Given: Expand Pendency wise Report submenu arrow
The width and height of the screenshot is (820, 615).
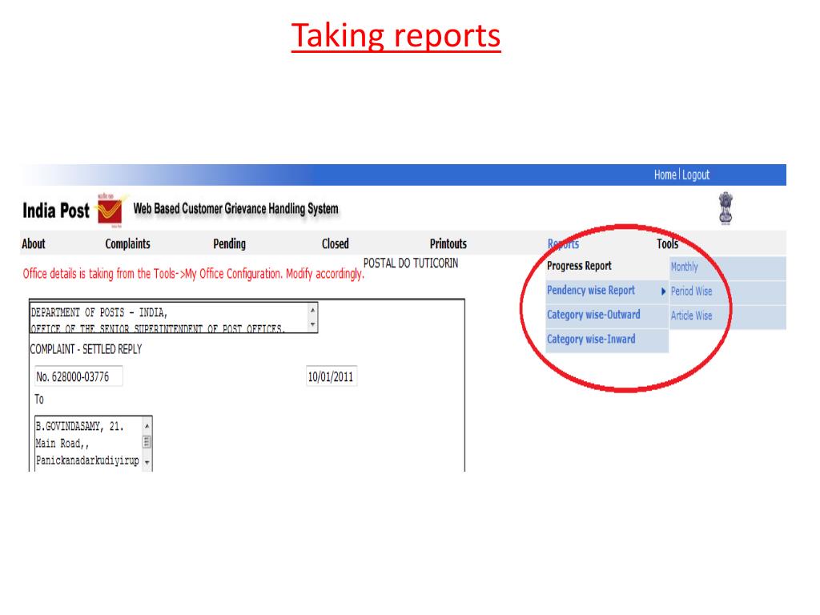Looking at the screenshot, I should (x=663, y=291).
